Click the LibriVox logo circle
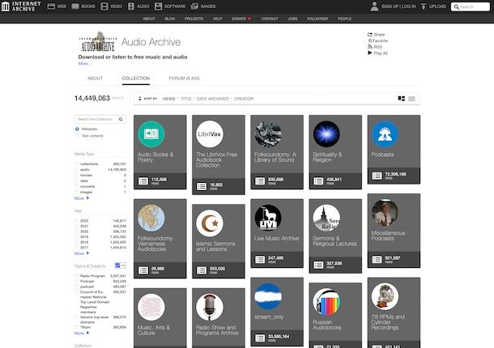 tap(210, 134)
